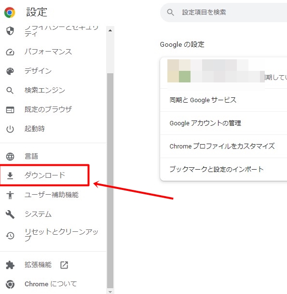
Task: Open Google アカウントの管理
Action: point(223,123)
